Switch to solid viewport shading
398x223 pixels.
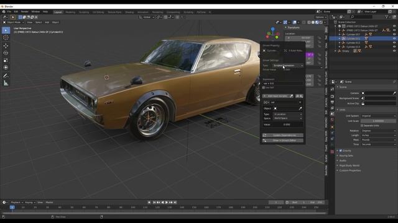[x=313, y=22]
